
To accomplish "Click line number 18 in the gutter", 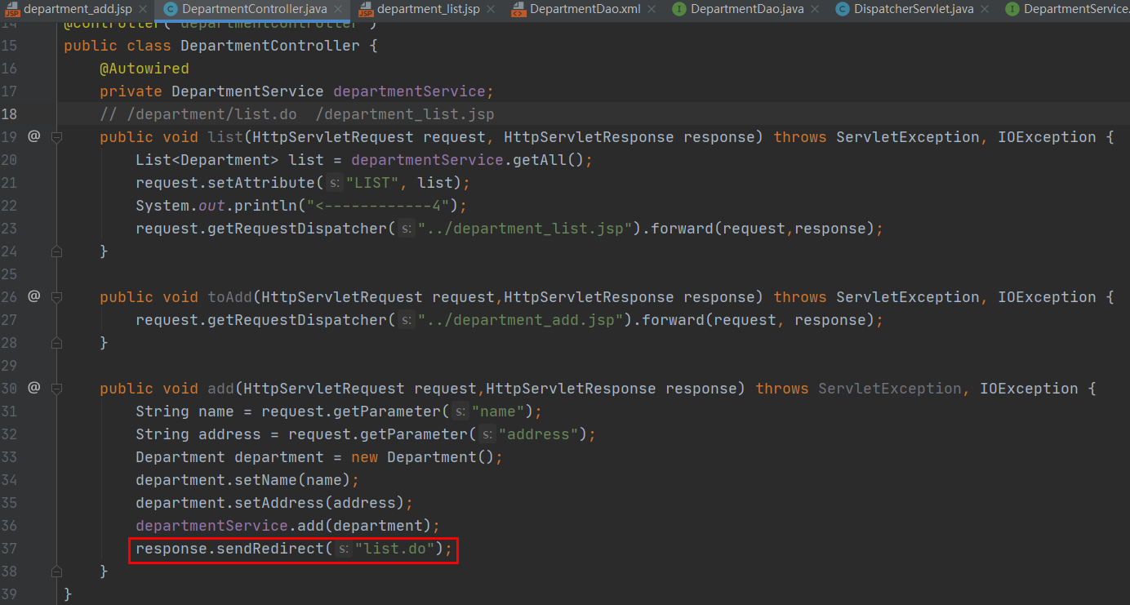I will (9, 114).
